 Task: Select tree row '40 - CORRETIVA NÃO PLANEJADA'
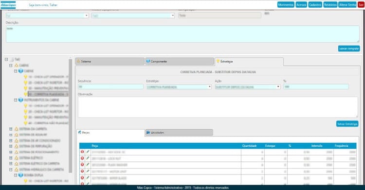click(48, 123)
